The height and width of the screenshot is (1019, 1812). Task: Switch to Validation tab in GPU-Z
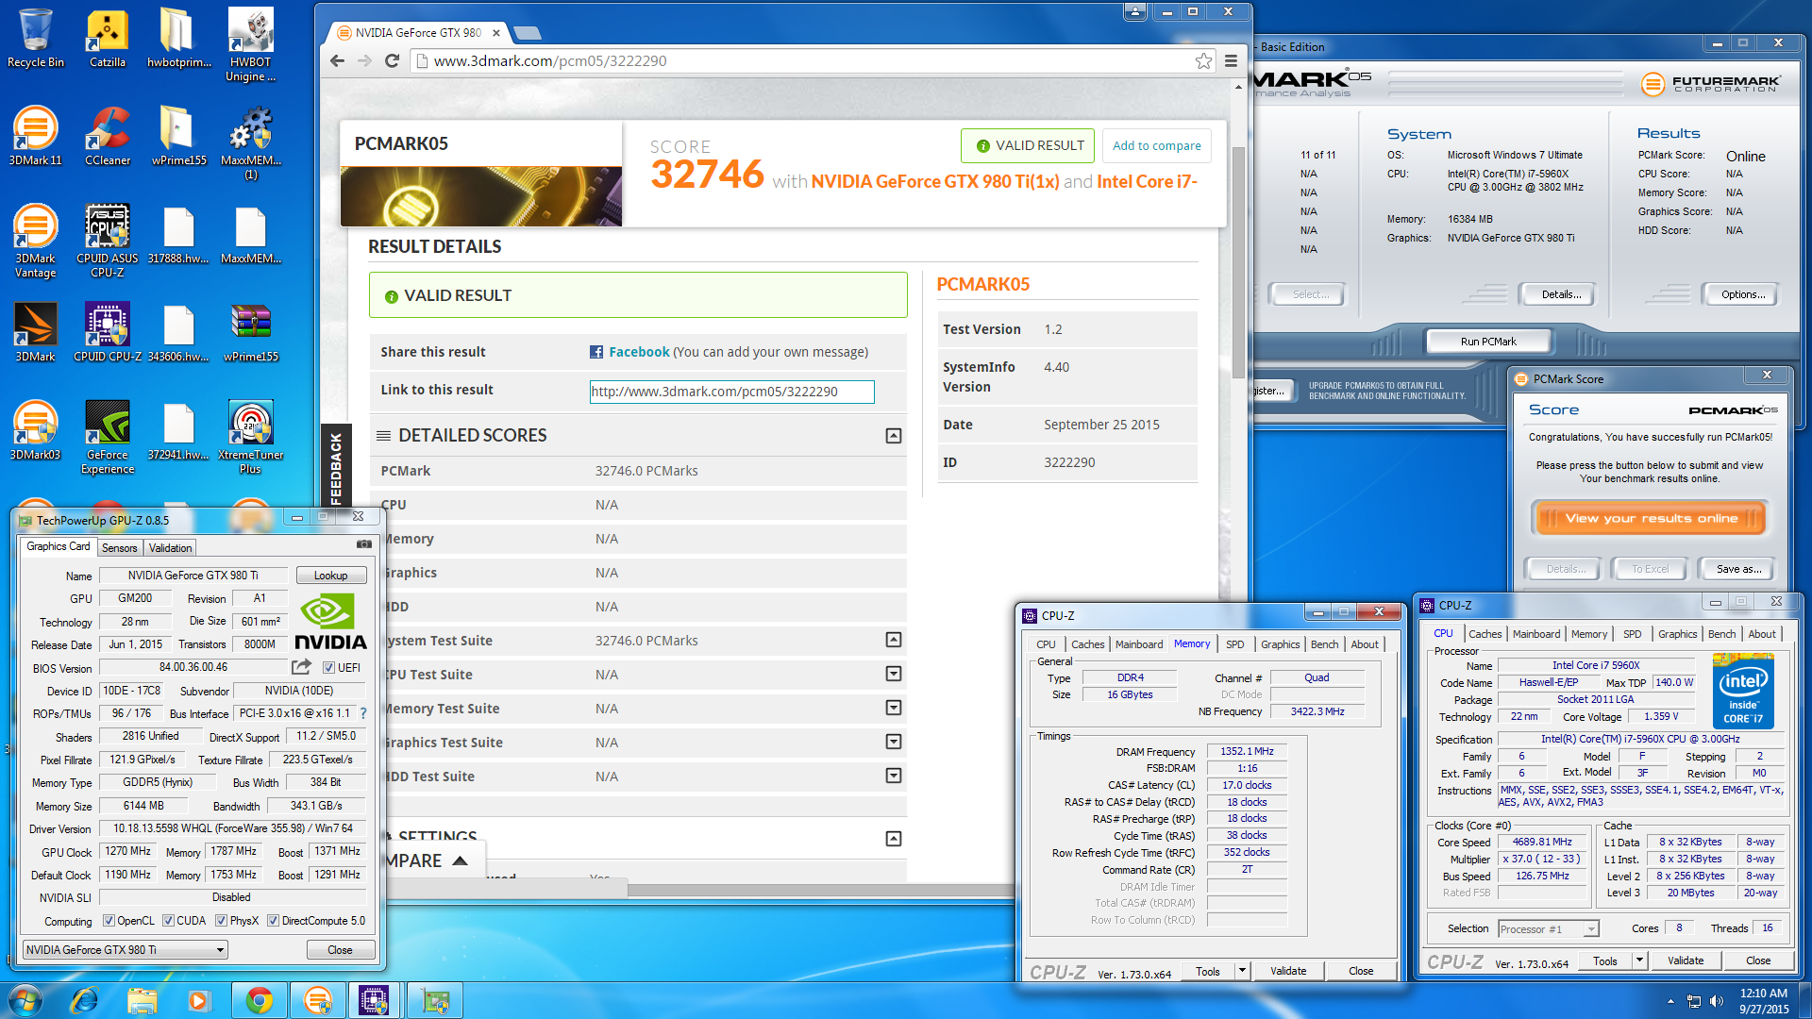170,548
